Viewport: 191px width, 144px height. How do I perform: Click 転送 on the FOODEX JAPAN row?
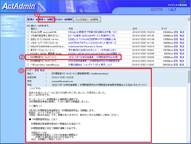182,54
